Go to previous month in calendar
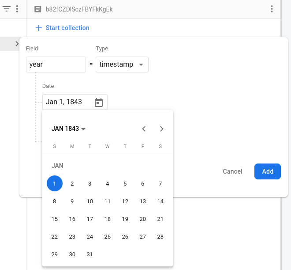Image resolution: width=291 pixels, height=270 pixels. click(144, 129)
